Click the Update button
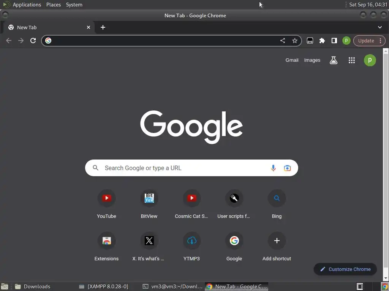 point(366,41)
